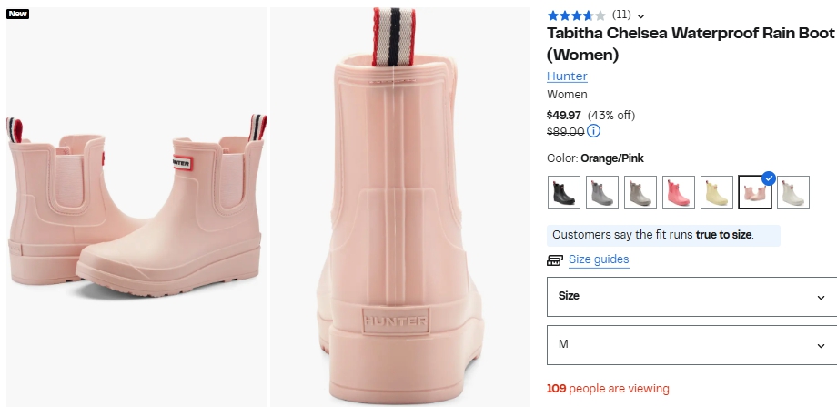Pick the taupe boot color swatch
The width and height of the screenshot is (837, 407).
pyautogui.click(x=640, y=192)
